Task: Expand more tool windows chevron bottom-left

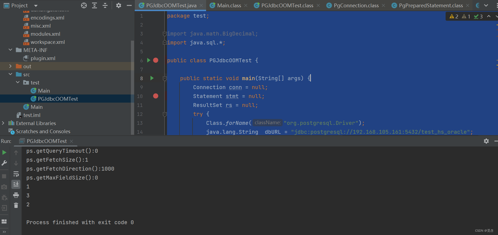Action: (4, 232)
